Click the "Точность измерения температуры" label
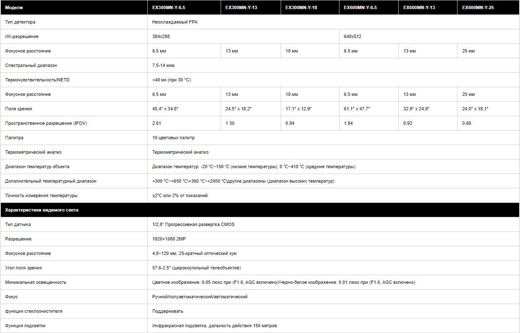The height and width of the screenshot is (333, 520). (x=41, y=195)
